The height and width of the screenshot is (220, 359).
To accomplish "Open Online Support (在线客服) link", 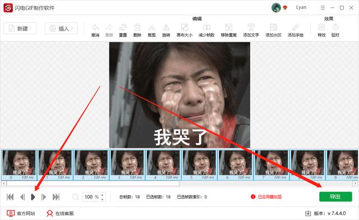I will (60, 213).
